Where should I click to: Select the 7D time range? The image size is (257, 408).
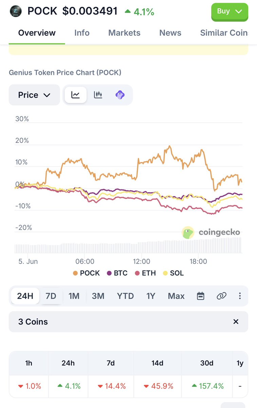click(x=51, y=296)
